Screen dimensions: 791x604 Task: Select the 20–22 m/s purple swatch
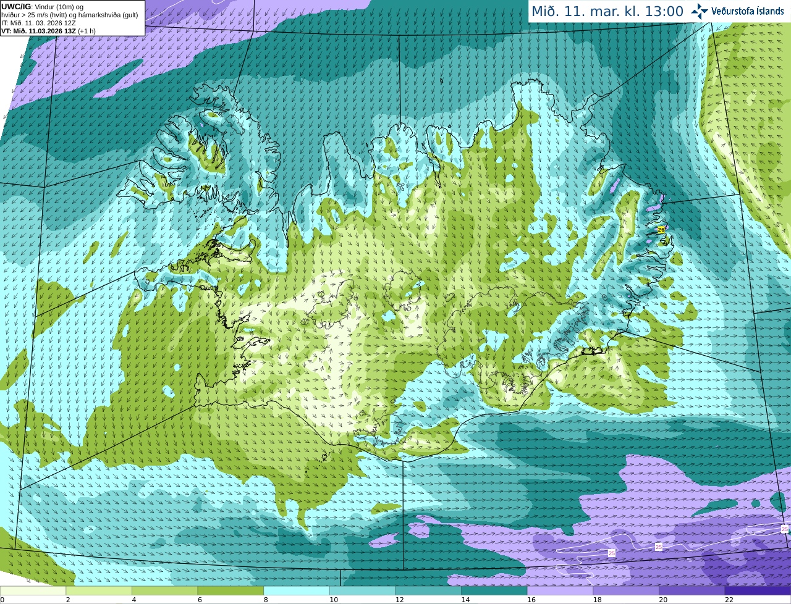click(x=692, y=590)
